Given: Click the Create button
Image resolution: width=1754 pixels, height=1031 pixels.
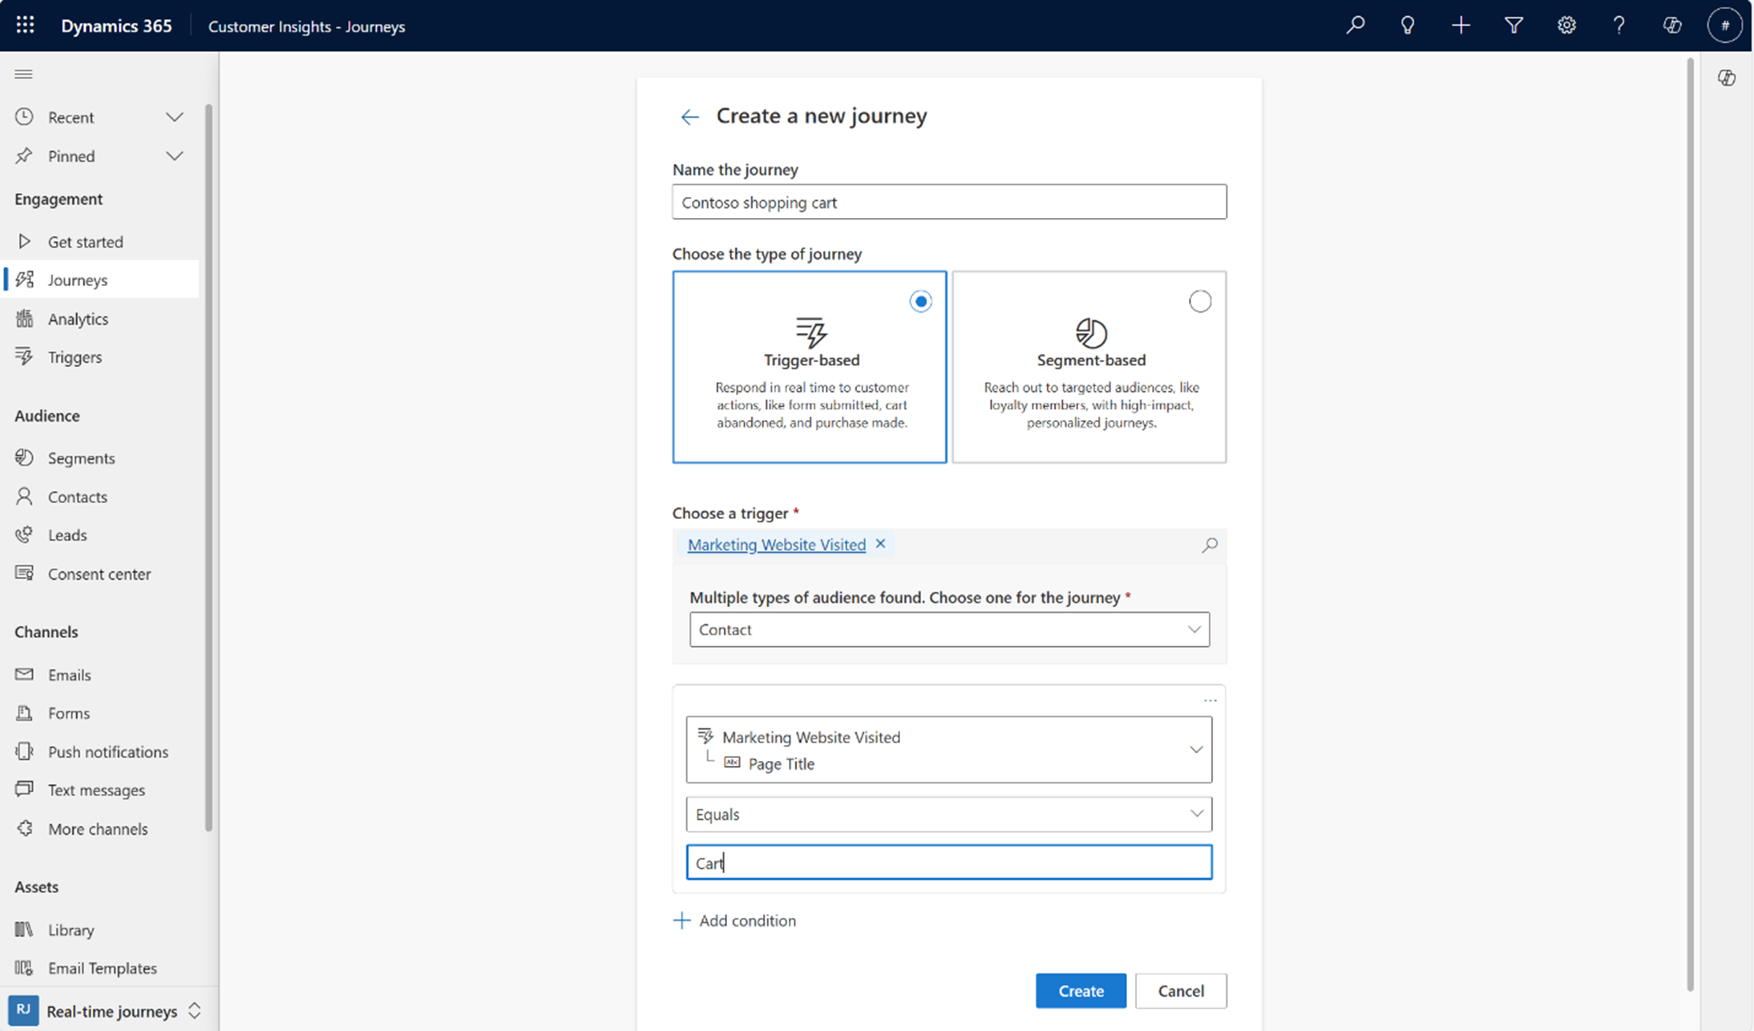Looking at the screenshot, I should click(x=1080, y=991).
